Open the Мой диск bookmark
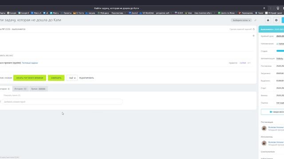The image size is (284, 159). [103, 13]
